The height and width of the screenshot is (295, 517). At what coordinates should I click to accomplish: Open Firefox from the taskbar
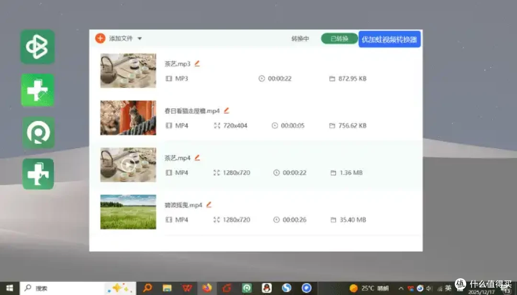click(x=207, y=288)
